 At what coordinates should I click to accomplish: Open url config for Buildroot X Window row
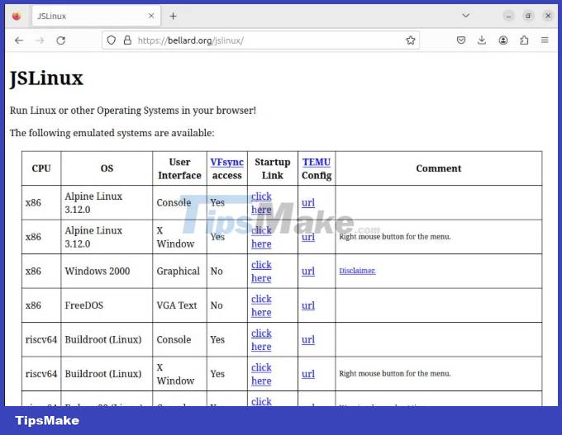coord(308,374)
